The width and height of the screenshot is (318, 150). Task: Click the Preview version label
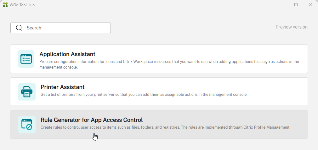(291, 27)
